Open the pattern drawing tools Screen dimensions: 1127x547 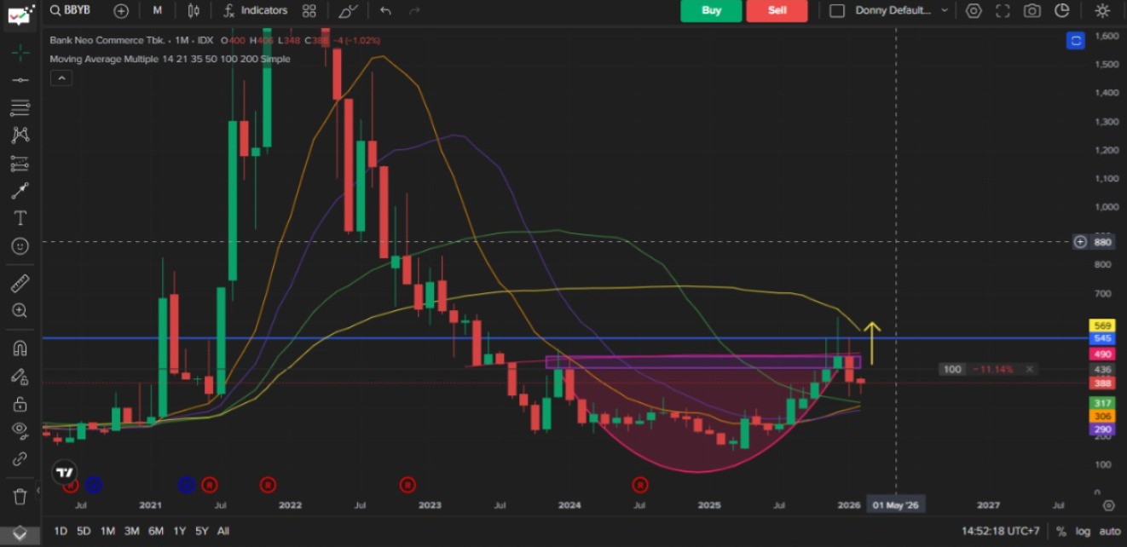pyautogui.click(x=20, y=135)
